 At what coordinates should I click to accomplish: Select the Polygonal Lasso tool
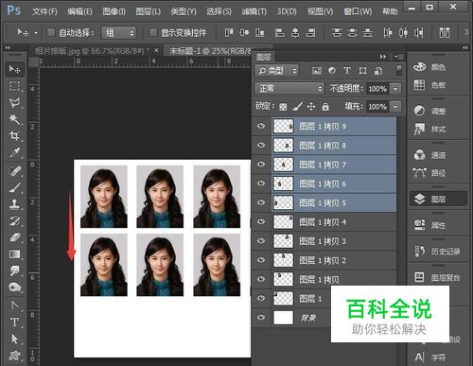(x=14, y=102)
